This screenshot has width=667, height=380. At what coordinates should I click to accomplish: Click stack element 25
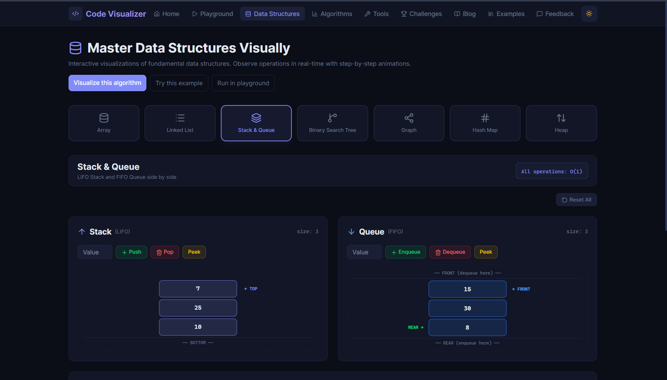point(198,308)
